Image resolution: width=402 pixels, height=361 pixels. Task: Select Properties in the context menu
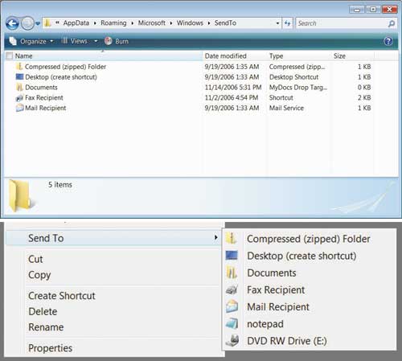50,348
